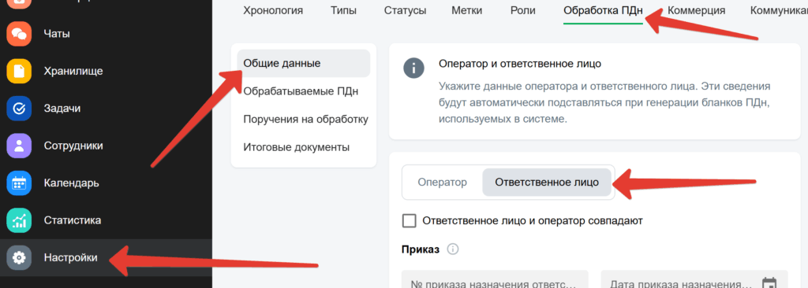Open the Роли tab

(x=522, y=11)
